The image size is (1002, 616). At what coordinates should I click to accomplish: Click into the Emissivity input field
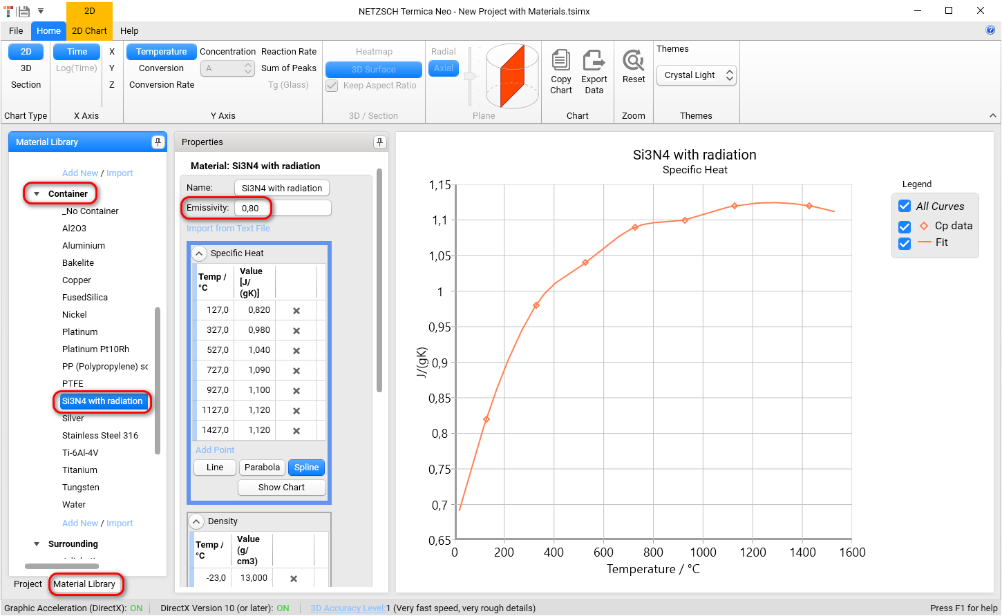point(282,208)
